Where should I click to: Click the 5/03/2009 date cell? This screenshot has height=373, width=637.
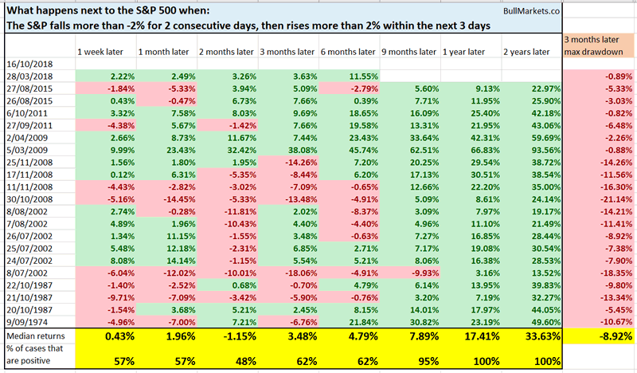click(x=25, y=151)
